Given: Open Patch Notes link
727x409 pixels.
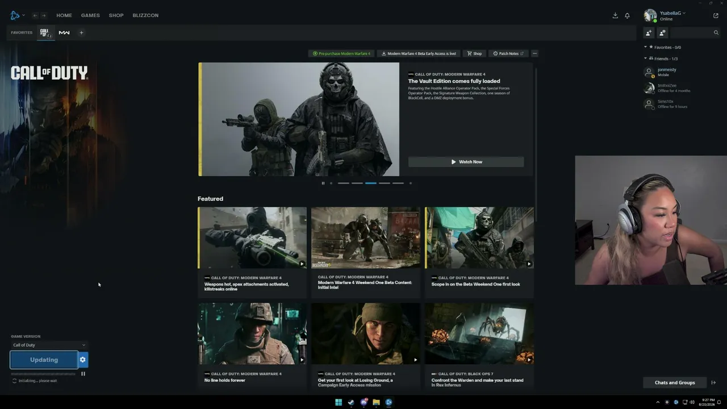Looking at the screenshot, I should click(x=508, y=53).
